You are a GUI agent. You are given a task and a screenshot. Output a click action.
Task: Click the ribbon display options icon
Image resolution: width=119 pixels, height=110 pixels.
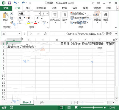(x=98, y=3)
